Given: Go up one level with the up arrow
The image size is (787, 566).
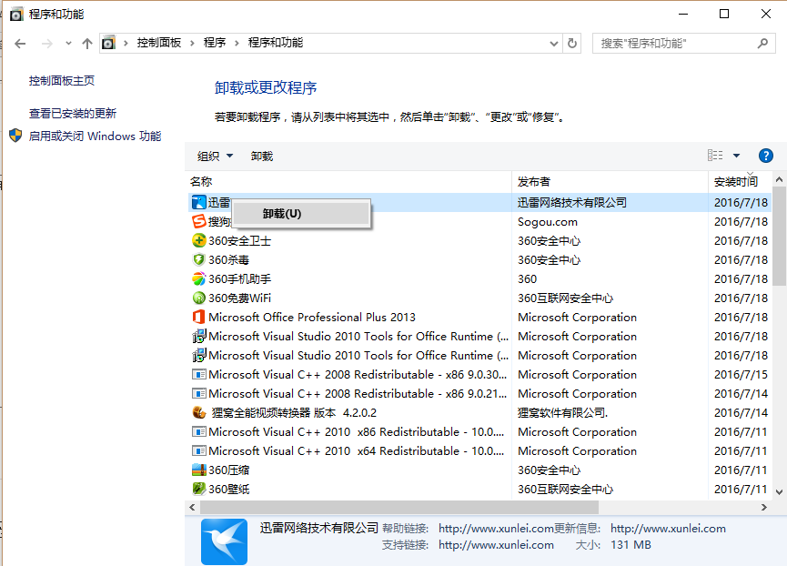Looking at the screenshot, I should click(x=87, y=44).
